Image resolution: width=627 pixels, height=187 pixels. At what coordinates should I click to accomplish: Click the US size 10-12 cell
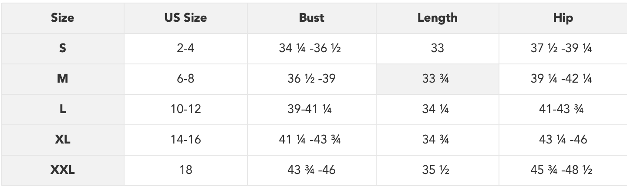click(185, 109)
